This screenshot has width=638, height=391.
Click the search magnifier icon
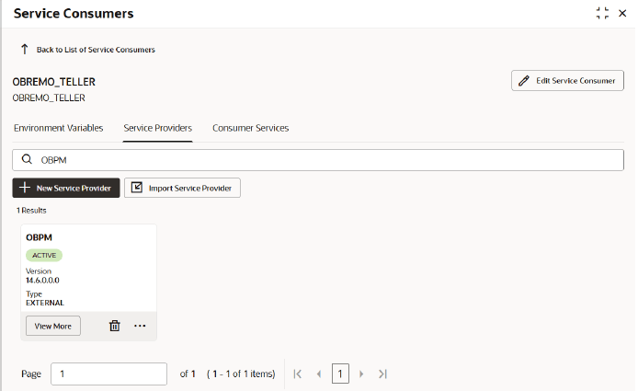point(27,159)
